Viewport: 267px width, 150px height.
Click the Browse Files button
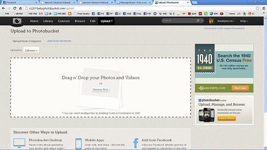101,90
